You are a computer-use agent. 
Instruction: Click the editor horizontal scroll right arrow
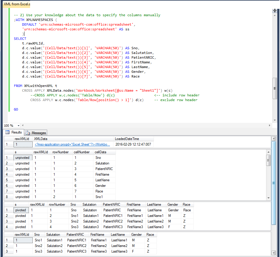[x=270, y=125]
